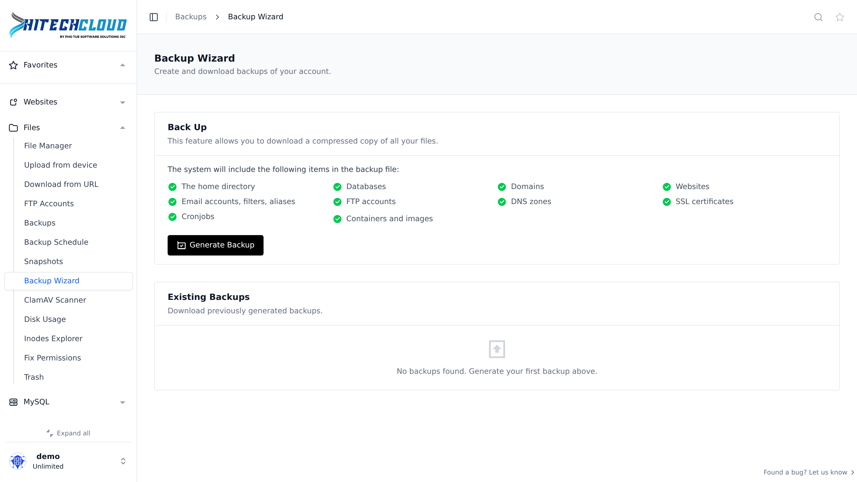Viewport: 857px width, 482px height.
Task: Click 'Backup Wizard' breadcrumb text
Action: pos(255,17)
